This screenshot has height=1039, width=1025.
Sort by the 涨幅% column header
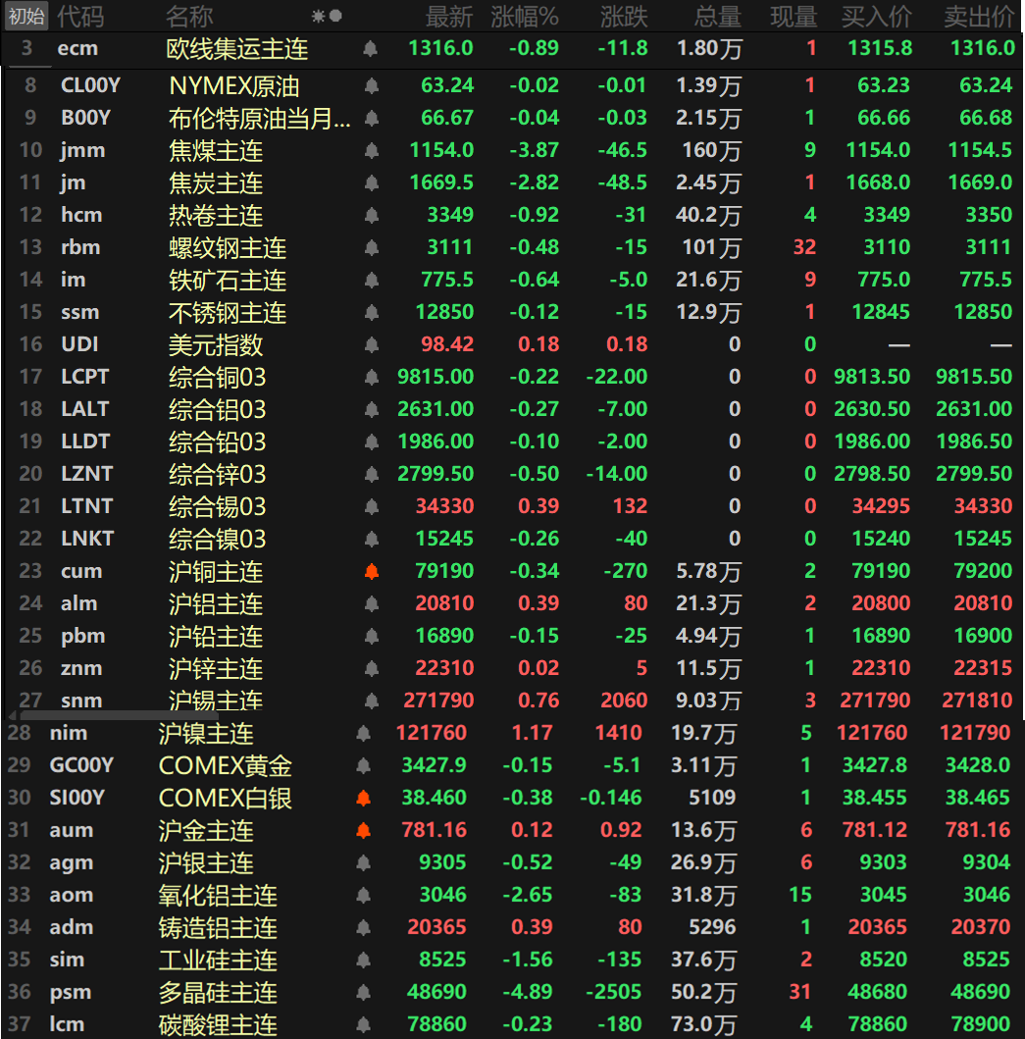point(524,16)
